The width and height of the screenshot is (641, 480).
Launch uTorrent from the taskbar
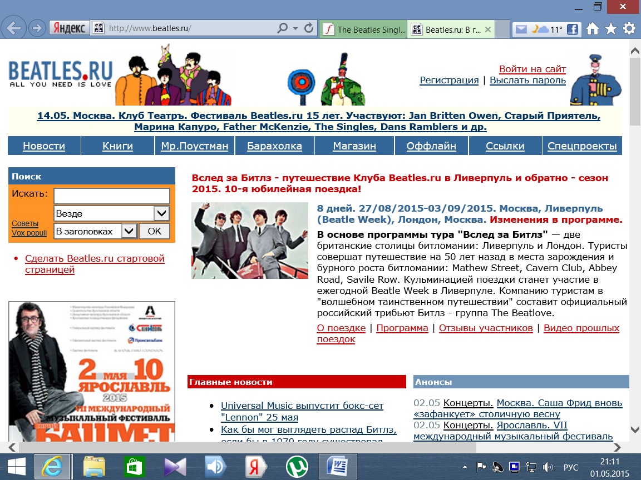pos(297,467)
